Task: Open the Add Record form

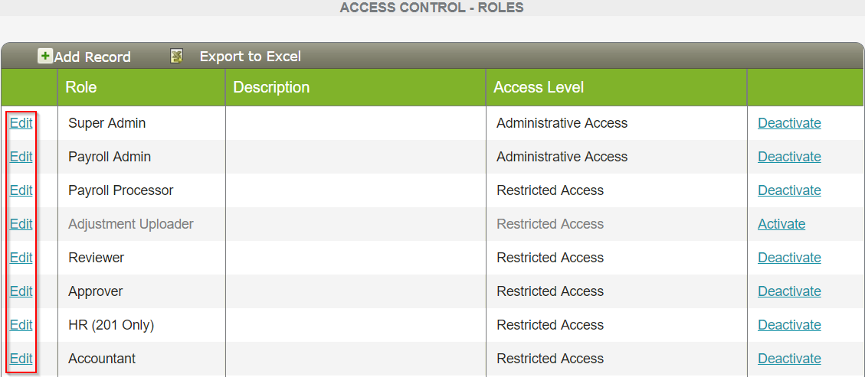Action: (92, 57)
